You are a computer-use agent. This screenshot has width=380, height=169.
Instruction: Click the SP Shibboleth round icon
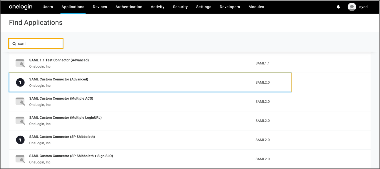pyautogui.click(x=20, y=140)
